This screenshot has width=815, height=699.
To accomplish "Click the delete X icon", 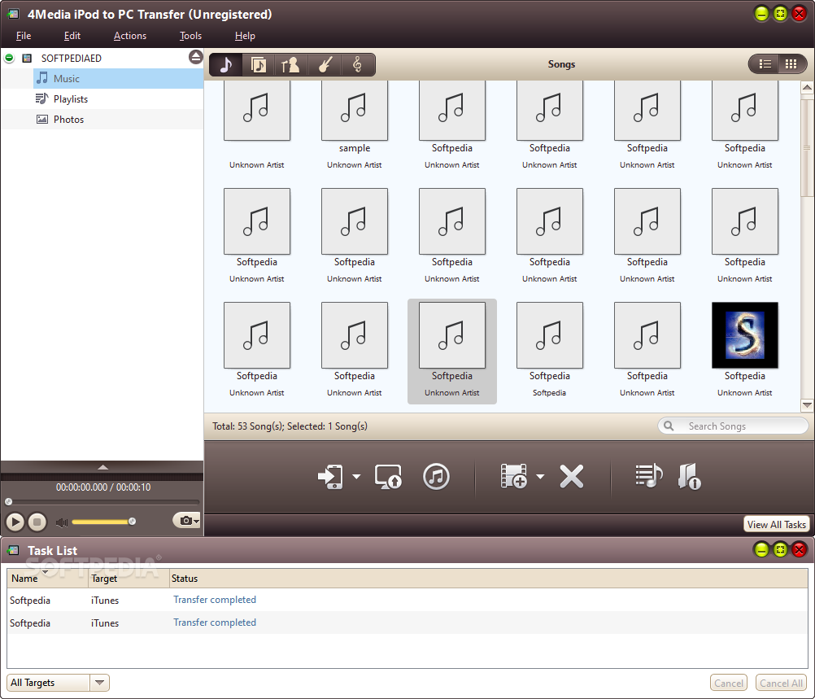I will pyautogui.click(x=572, y=476).
